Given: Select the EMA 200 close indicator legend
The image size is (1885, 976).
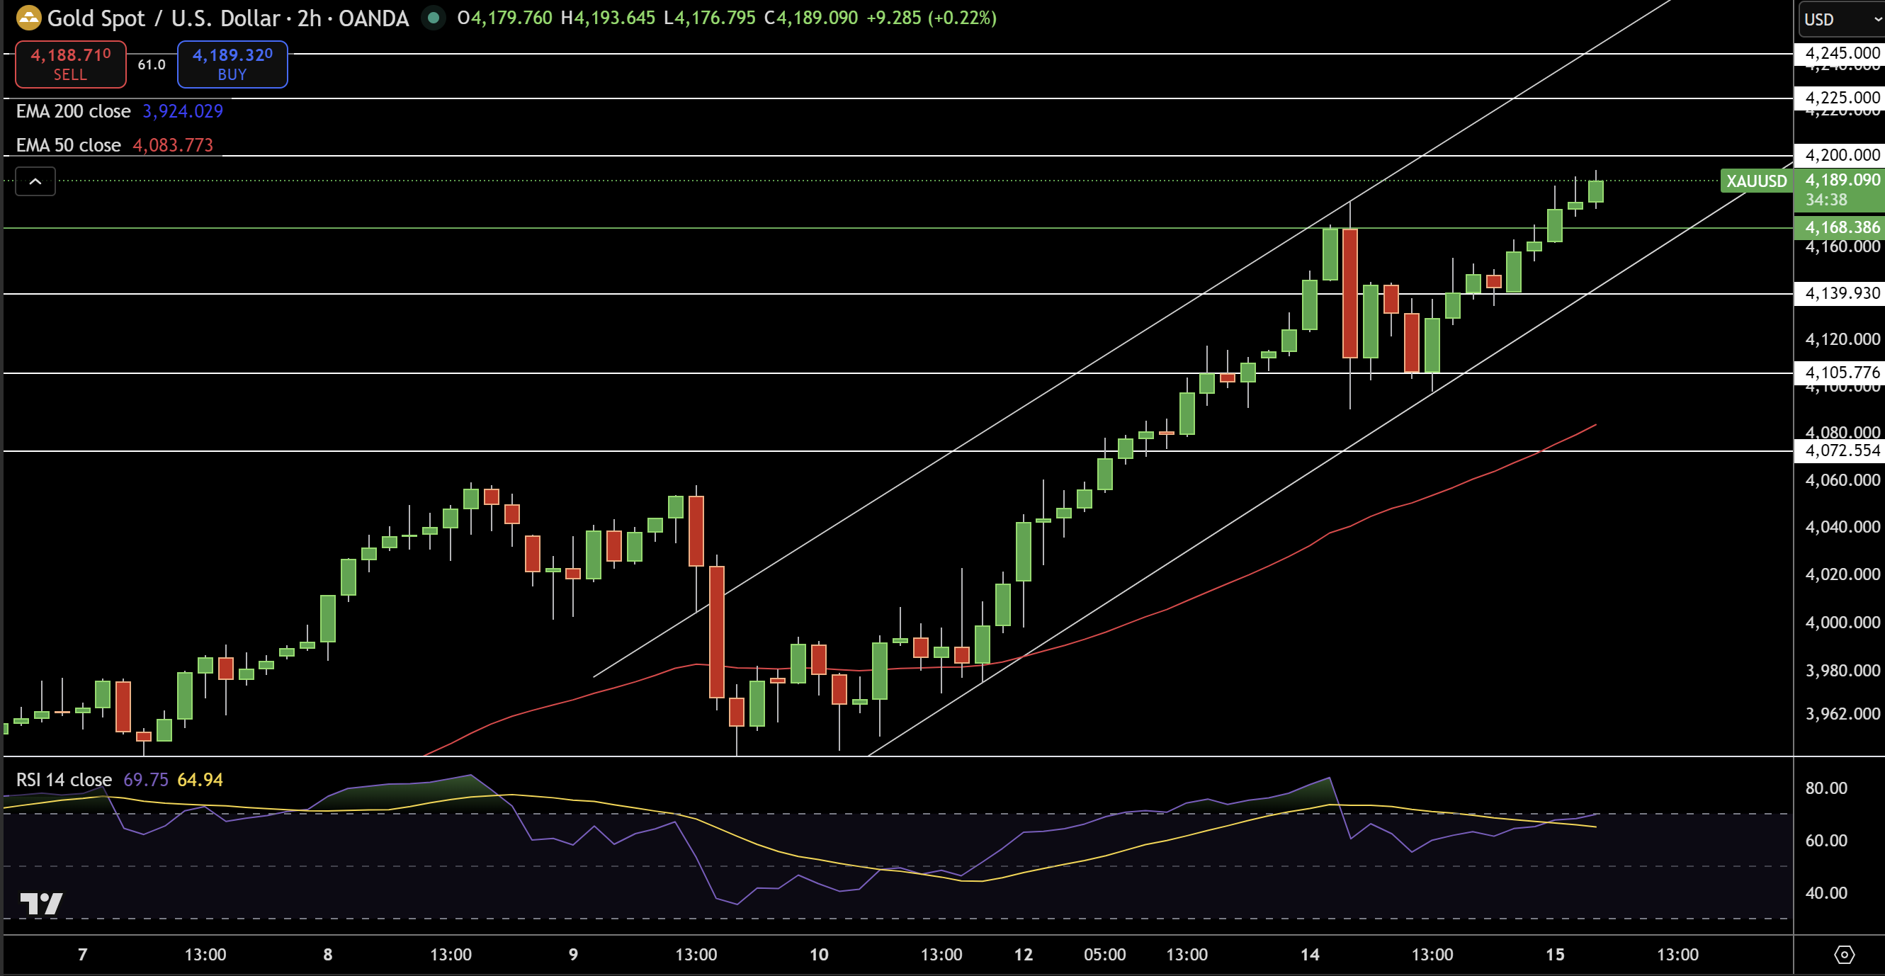Looking at the screenshot, I should point(73,111).
